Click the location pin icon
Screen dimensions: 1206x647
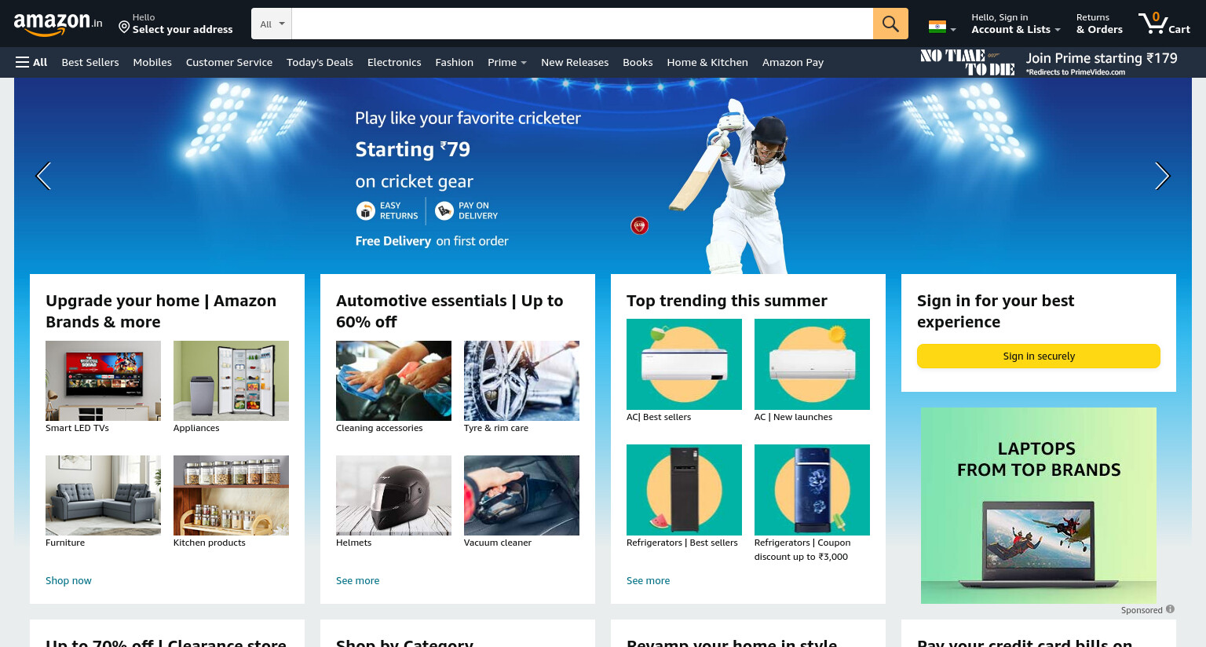(124, 27)
